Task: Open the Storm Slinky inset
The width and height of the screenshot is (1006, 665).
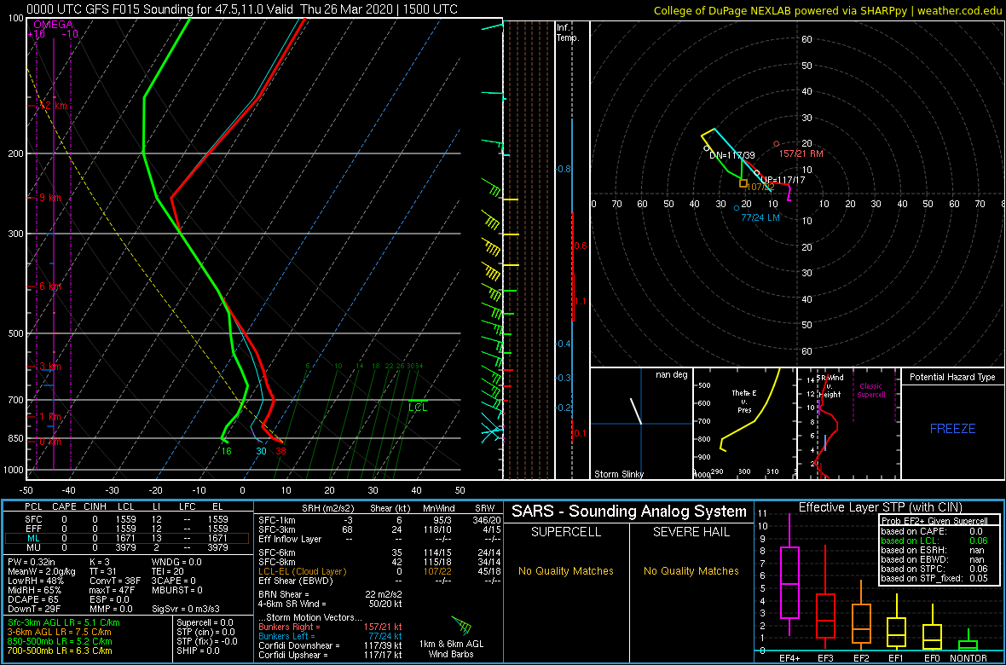Action: click(x=641, y=424)
